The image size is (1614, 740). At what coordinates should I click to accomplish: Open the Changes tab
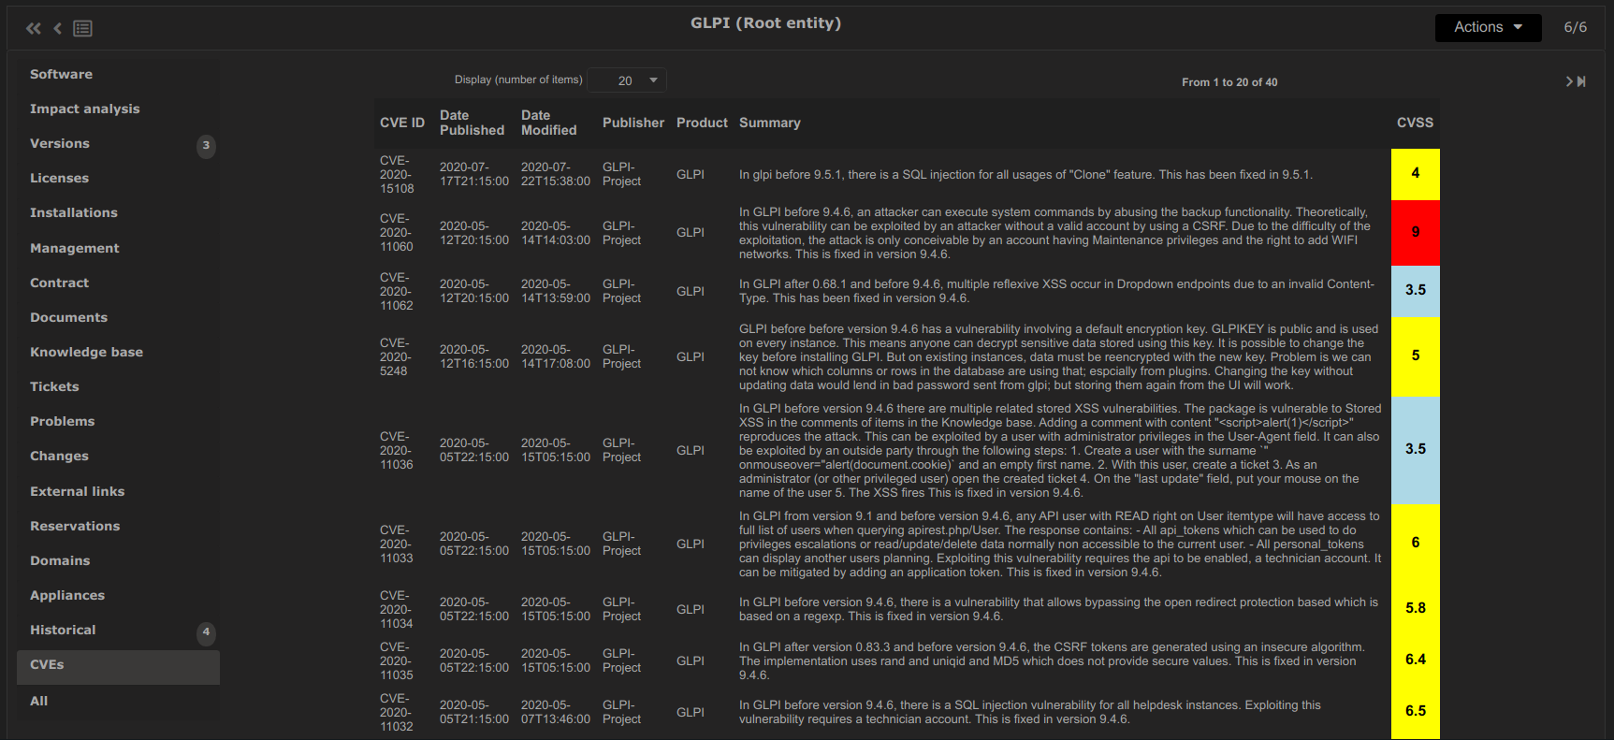(x=59, y=456)
